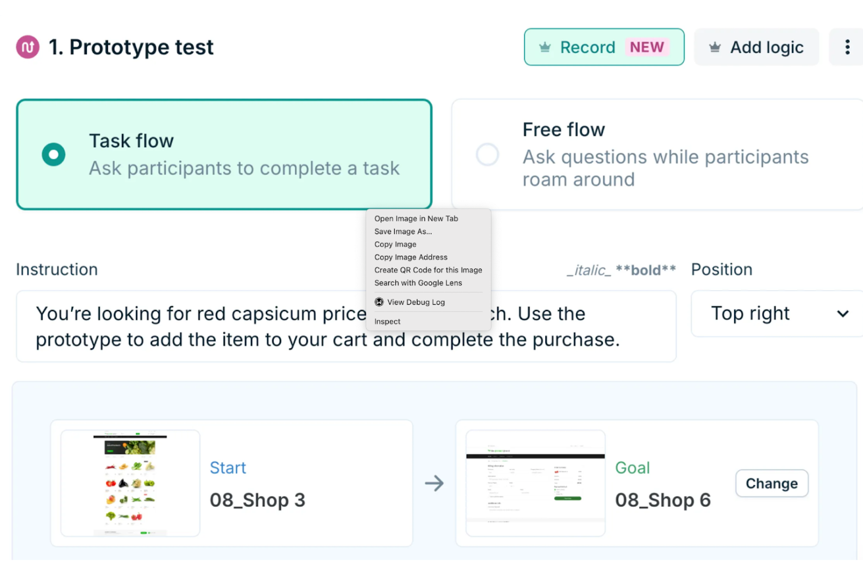This screenshot has height=575, width=863.
Task: Click the Change goal button
Action: (x=771, y=484)
